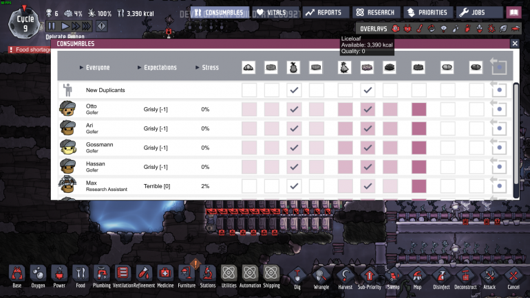Select the Dig tool
Viewport: 530px width, 298px height.
(297, 278)
